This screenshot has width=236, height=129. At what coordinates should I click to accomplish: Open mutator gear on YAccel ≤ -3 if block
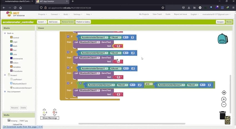(68, 52)
